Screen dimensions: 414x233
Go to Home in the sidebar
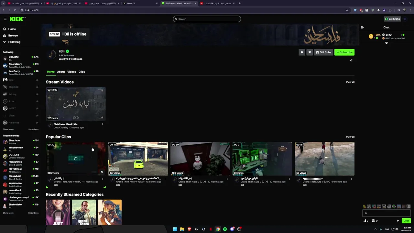click(x=12, y=29)
